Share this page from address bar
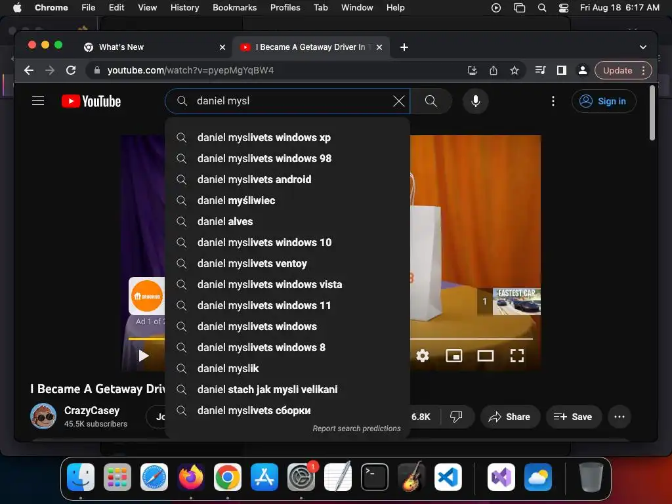Image resolution: width=672 pixels, height=504 pixels. tap(493, 70)
